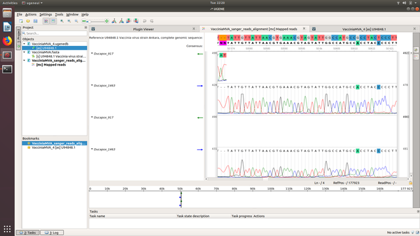
Task: Toggle the vertical Project side tab
Action: [18, 38]
